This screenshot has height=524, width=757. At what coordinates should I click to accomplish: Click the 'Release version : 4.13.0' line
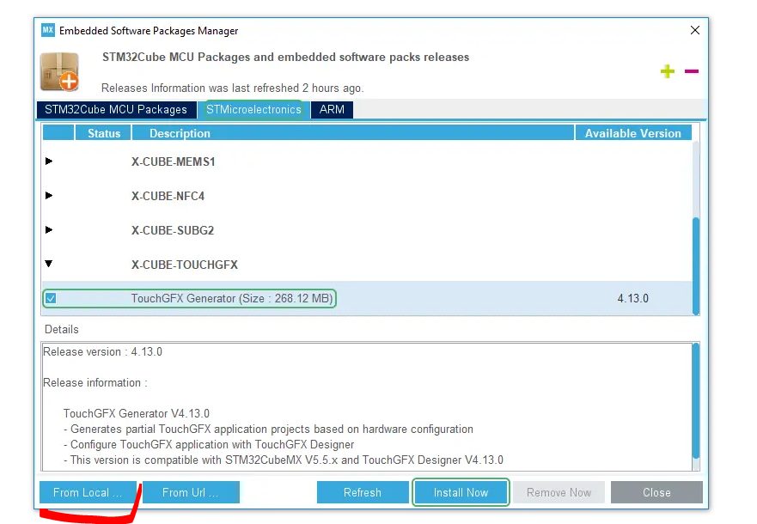[x=102, y=351]
